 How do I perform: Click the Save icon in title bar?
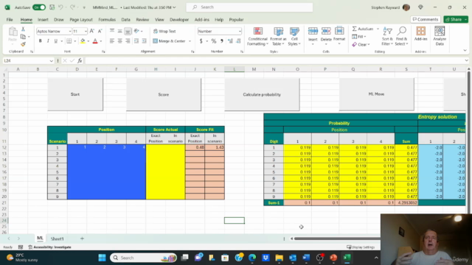(52, 7)
